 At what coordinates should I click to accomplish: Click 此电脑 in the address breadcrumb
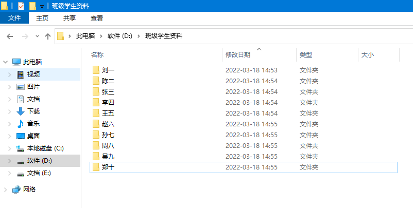(85, 36)
